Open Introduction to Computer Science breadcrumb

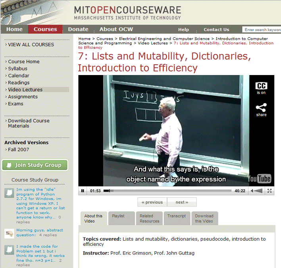click(x=173, y=41)
